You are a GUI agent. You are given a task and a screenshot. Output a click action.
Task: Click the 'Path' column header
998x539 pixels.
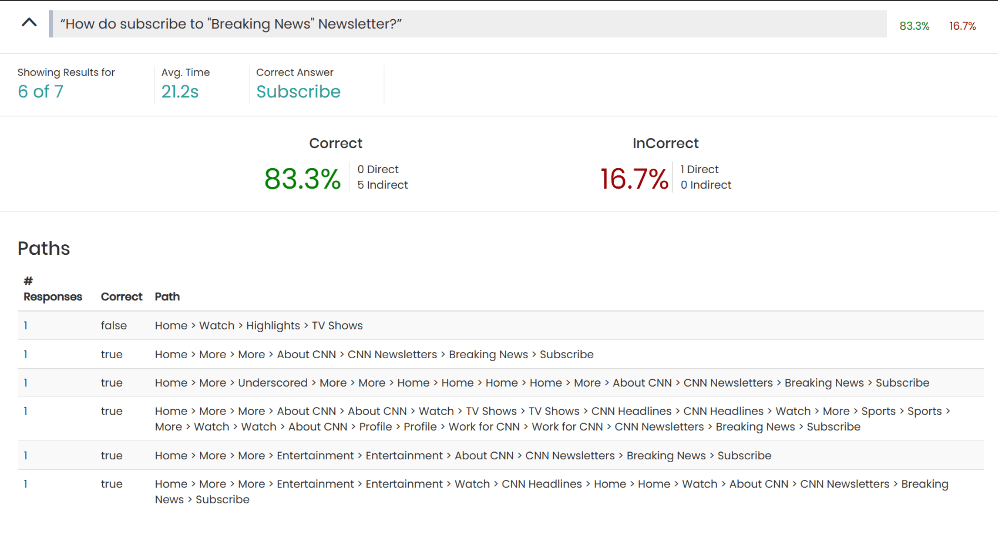click(x=167, y=297)
